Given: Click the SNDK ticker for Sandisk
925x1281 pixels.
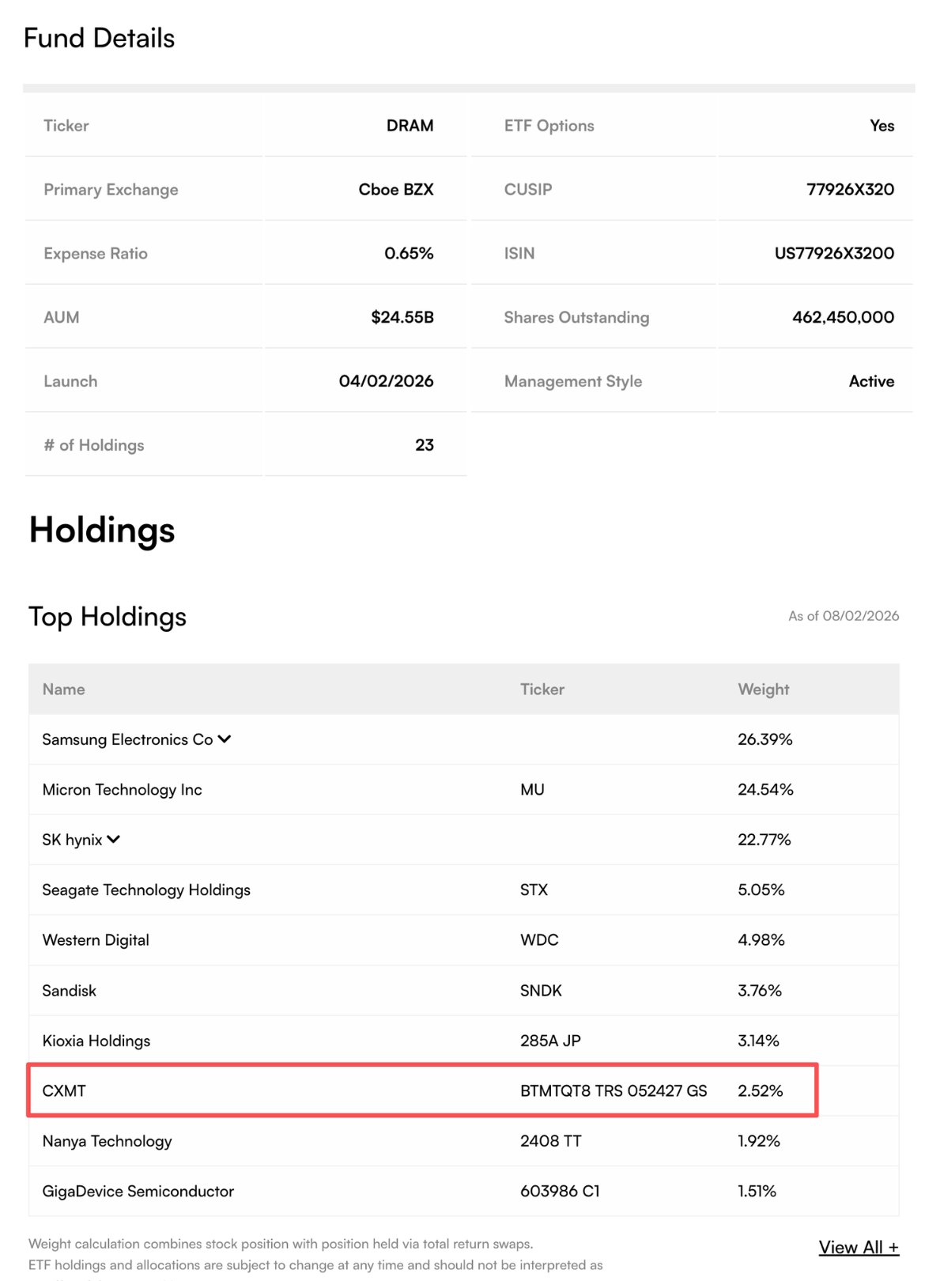Looking at the screenshot, I should [541, 990].
